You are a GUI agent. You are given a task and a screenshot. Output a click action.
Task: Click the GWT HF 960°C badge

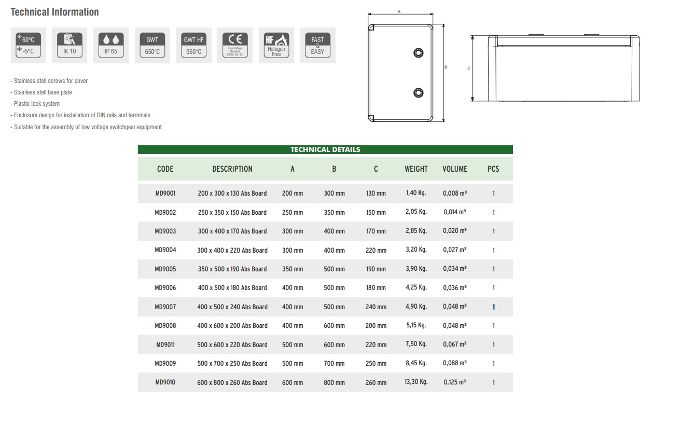click(x=193, y=46)
